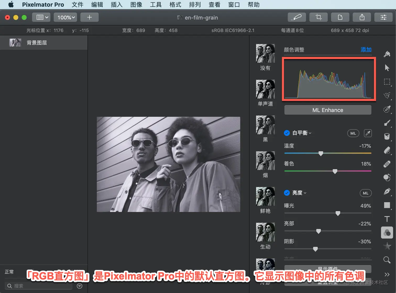Open the sidebar view options dropdown
Image resolution: width=396 pixels, height=293 pixels.
point(42,17)
